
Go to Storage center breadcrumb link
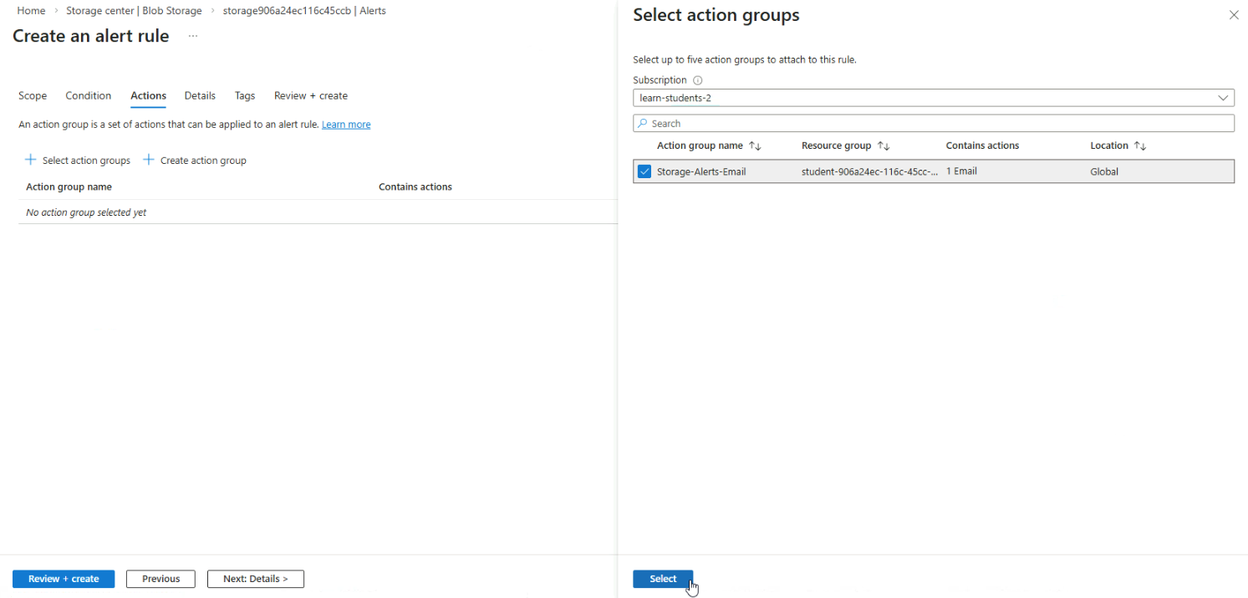click(134, 11)
